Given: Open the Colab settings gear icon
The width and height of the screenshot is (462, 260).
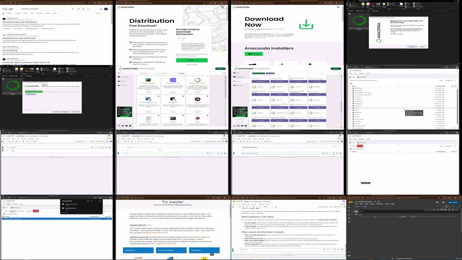Looking at the screenshot, I should 443,202.
